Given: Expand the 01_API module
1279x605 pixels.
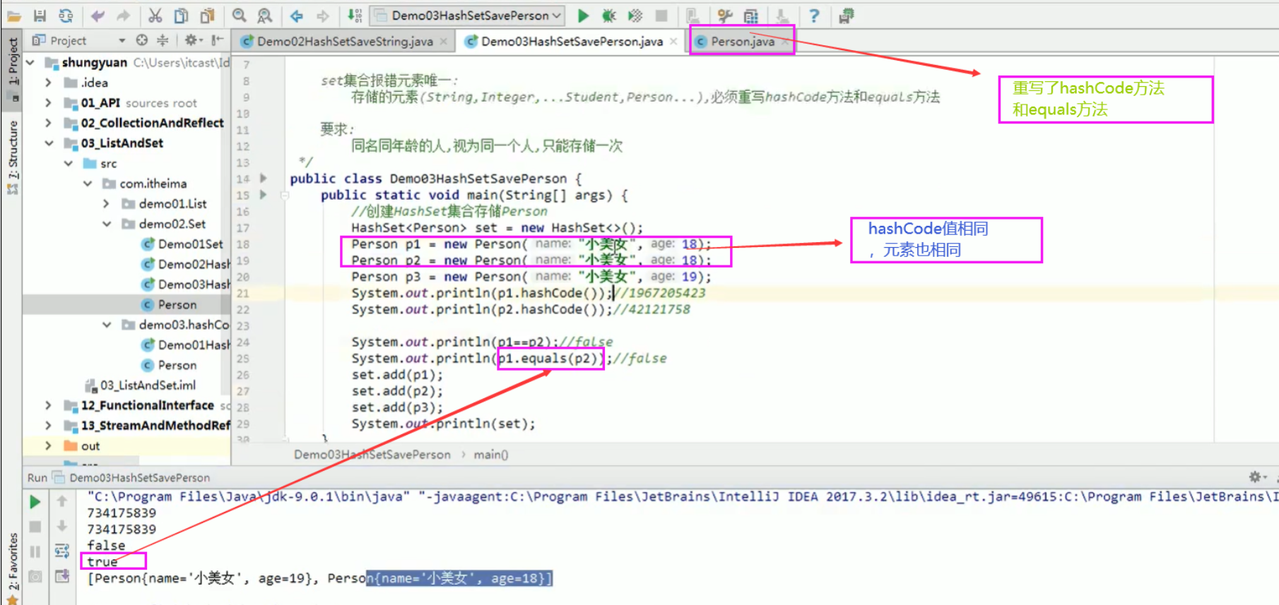Looking at the screenshot, I should pyautogui.click(x=48, y=103).
